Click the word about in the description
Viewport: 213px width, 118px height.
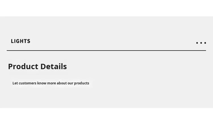pyautogui.click(x=62, y=83)
